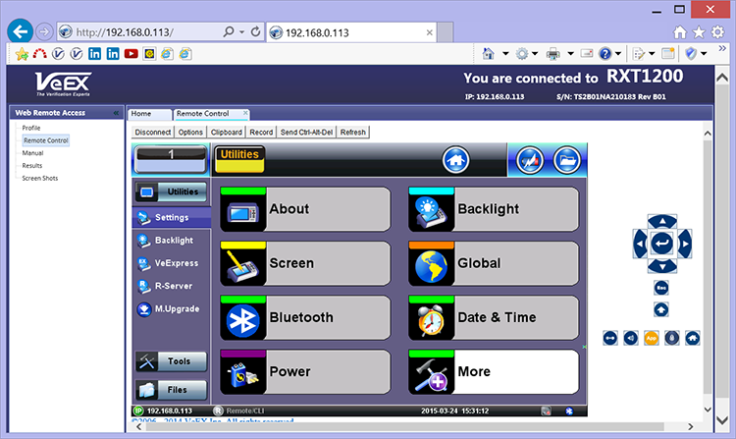Viewport: 736px width, 439px height.
Task: Click the round home icon in device header
Action: [x=455, y=160]
